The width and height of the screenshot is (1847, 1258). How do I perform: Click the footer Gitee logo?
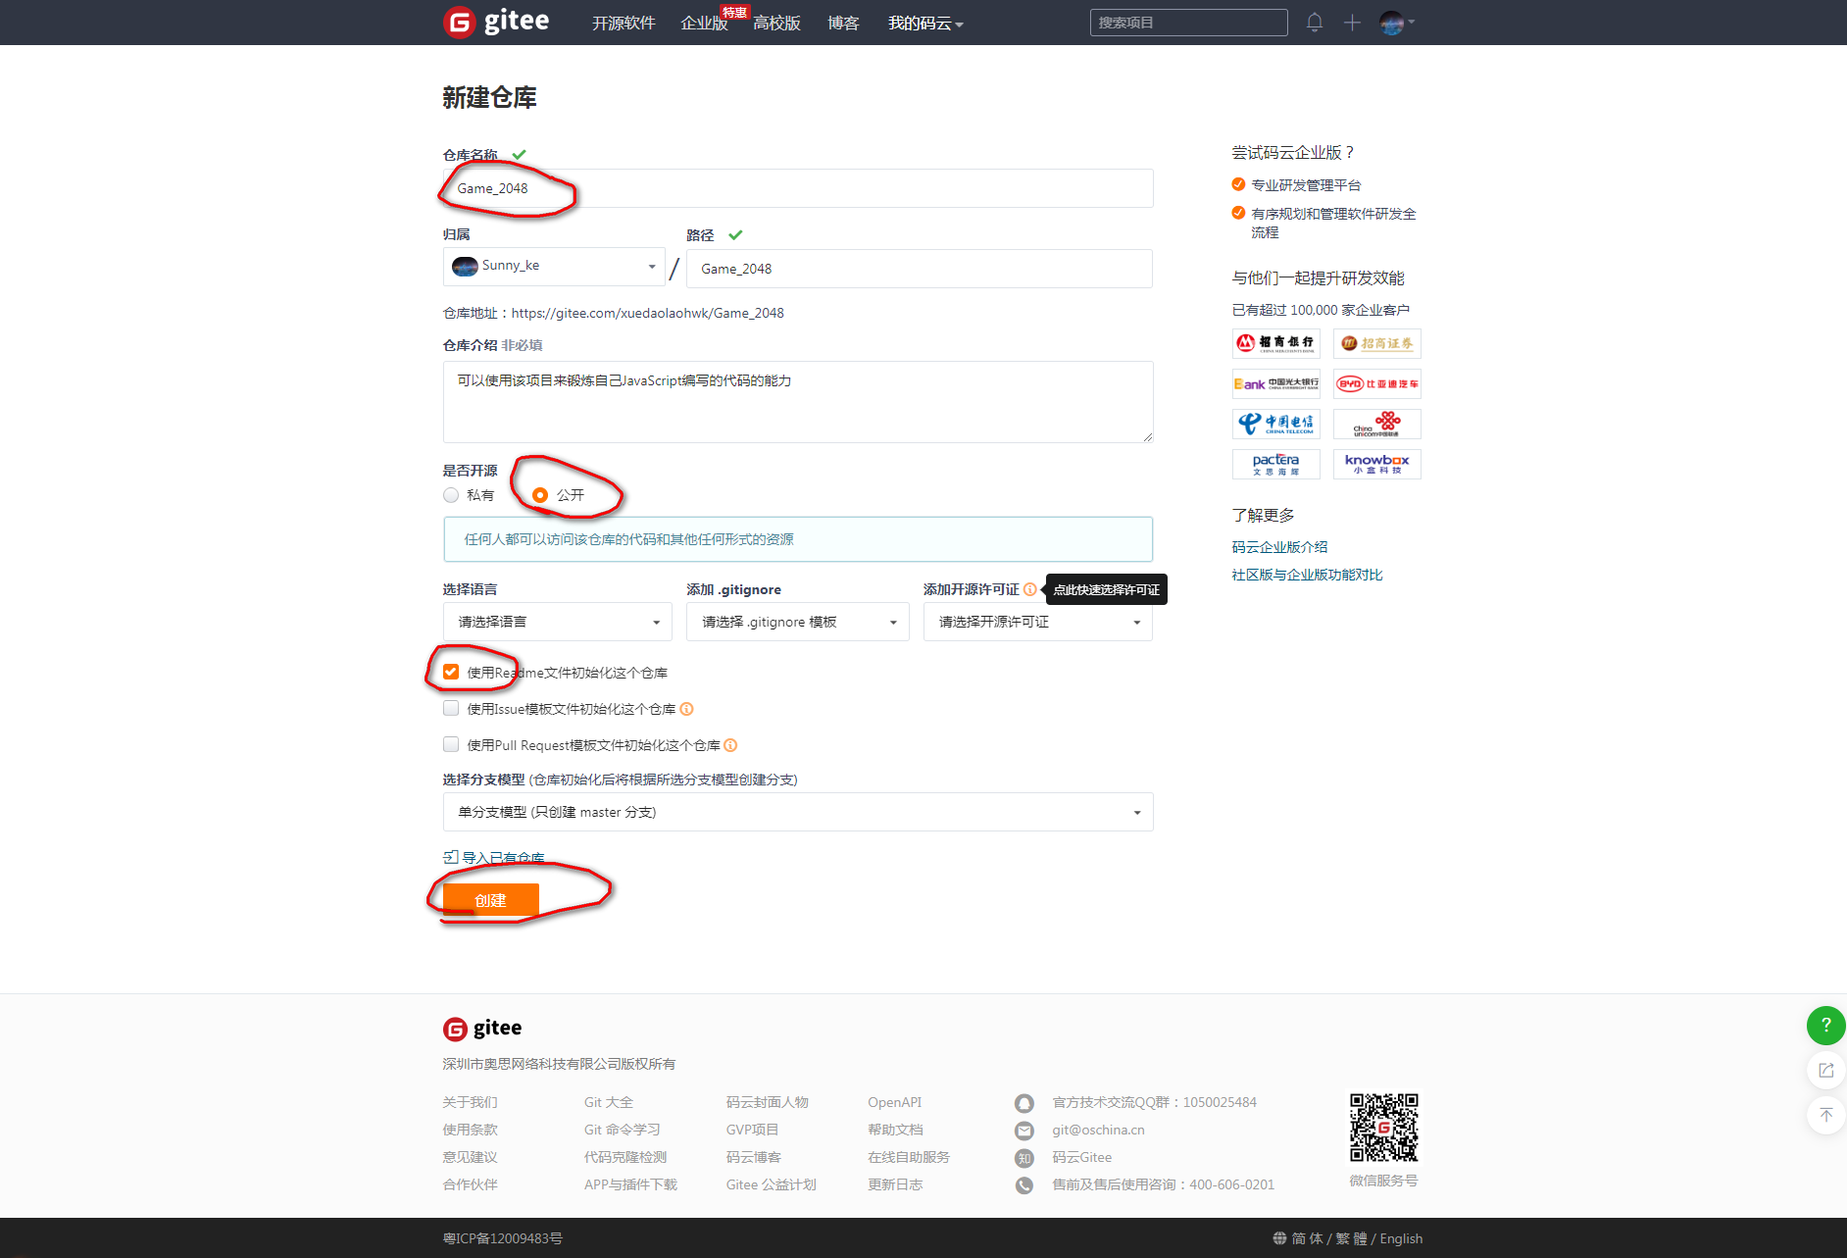[482, 1028]
